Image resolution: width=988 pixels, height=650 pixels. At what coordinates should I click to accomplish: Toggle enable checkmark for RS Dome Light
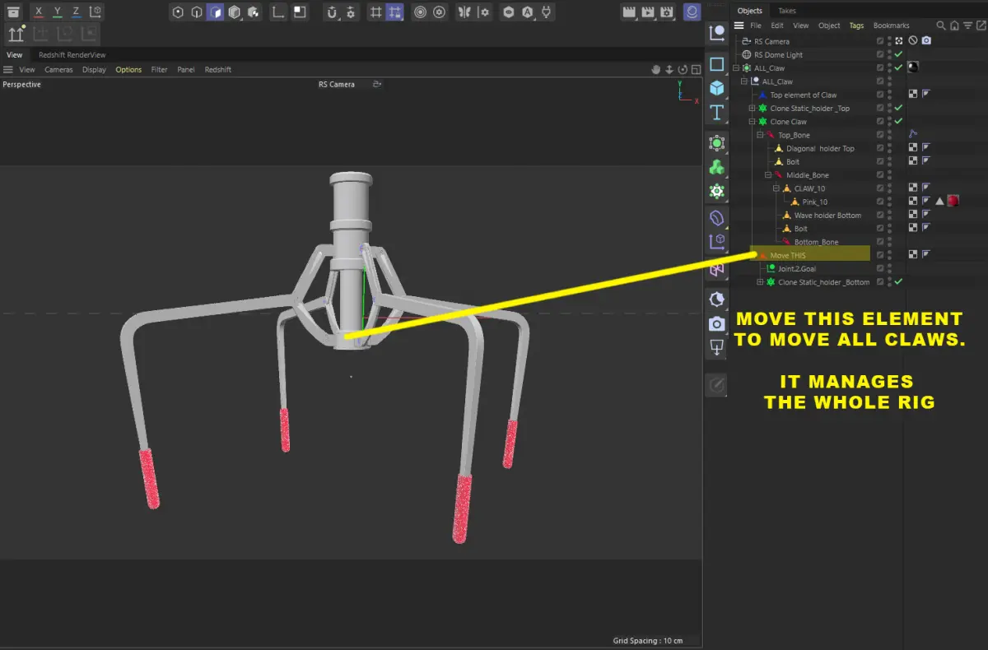[899, 54]
